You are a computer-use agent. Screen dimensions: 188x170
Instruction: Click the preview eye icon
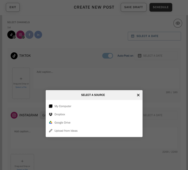coord(178,23)
